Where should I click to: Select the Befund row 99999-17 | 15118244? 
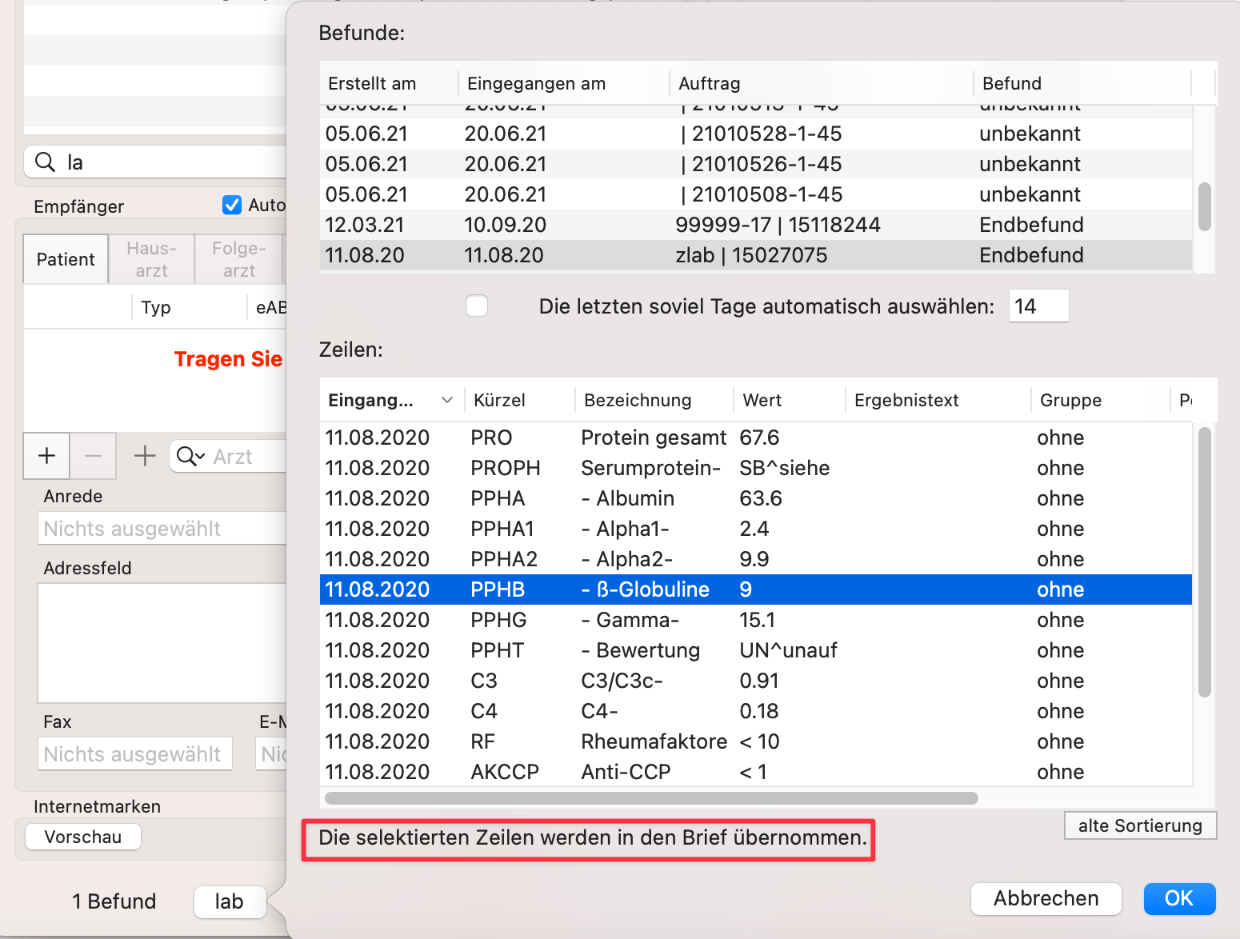[x=756, y=225]
